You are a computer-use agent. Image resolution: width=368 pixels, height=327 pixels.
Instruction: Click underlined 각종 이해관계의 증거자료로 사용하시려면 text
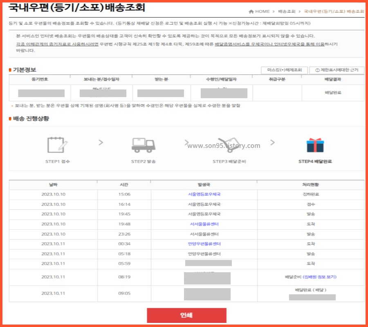click(x=57, y=44)
